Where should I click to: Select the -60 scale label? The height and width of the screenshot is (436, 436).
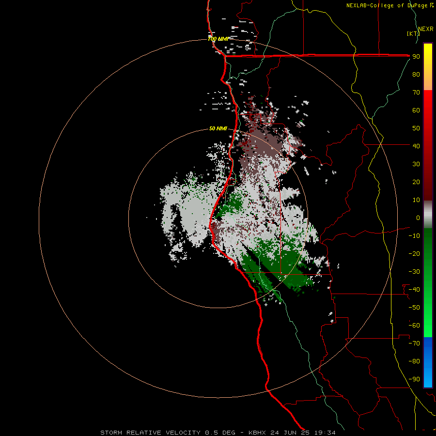(414, 326)
